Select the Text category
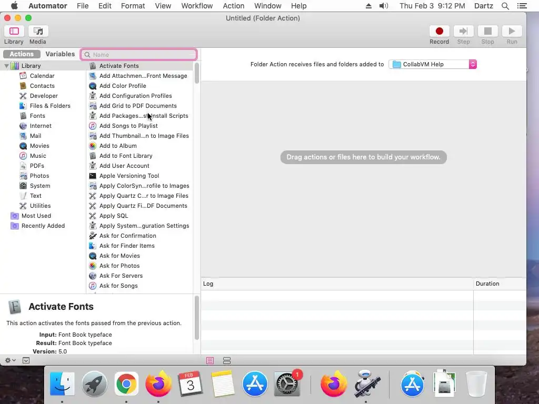Viewport: 539px width, 404px height. (x=35, y=196)
